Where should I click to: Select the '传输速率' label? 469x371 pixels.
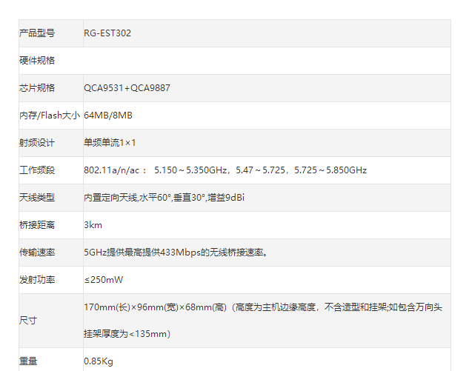coord(37,253)
